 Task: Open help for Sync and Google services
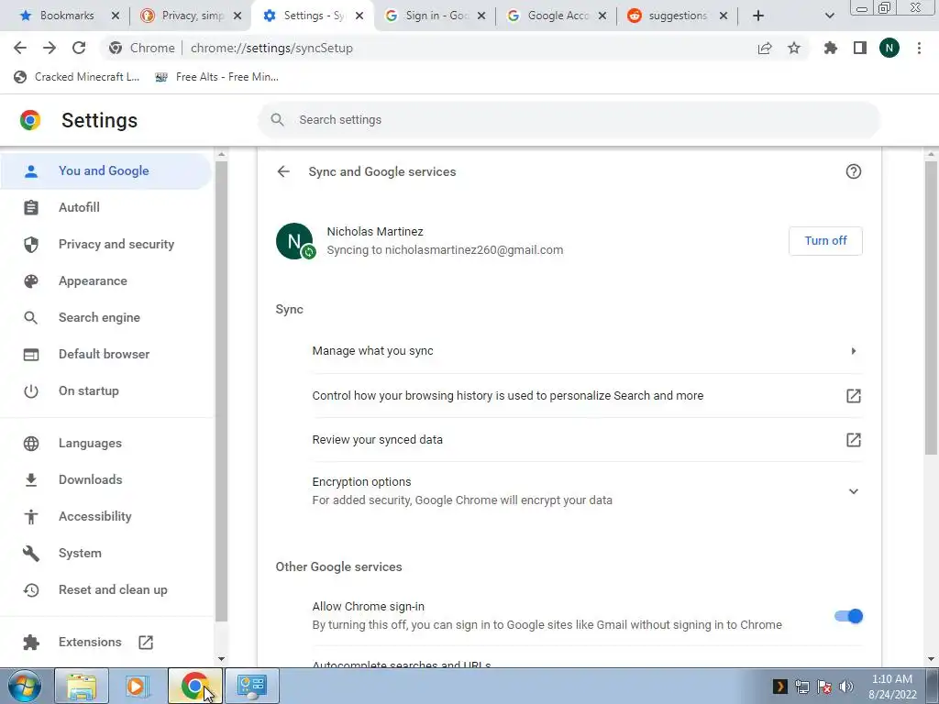(x=854, y=171)
